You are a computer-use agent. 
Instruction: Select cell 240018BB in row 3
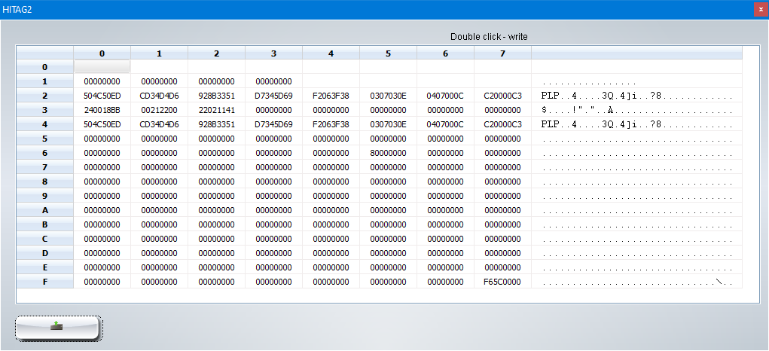point(102,110)
